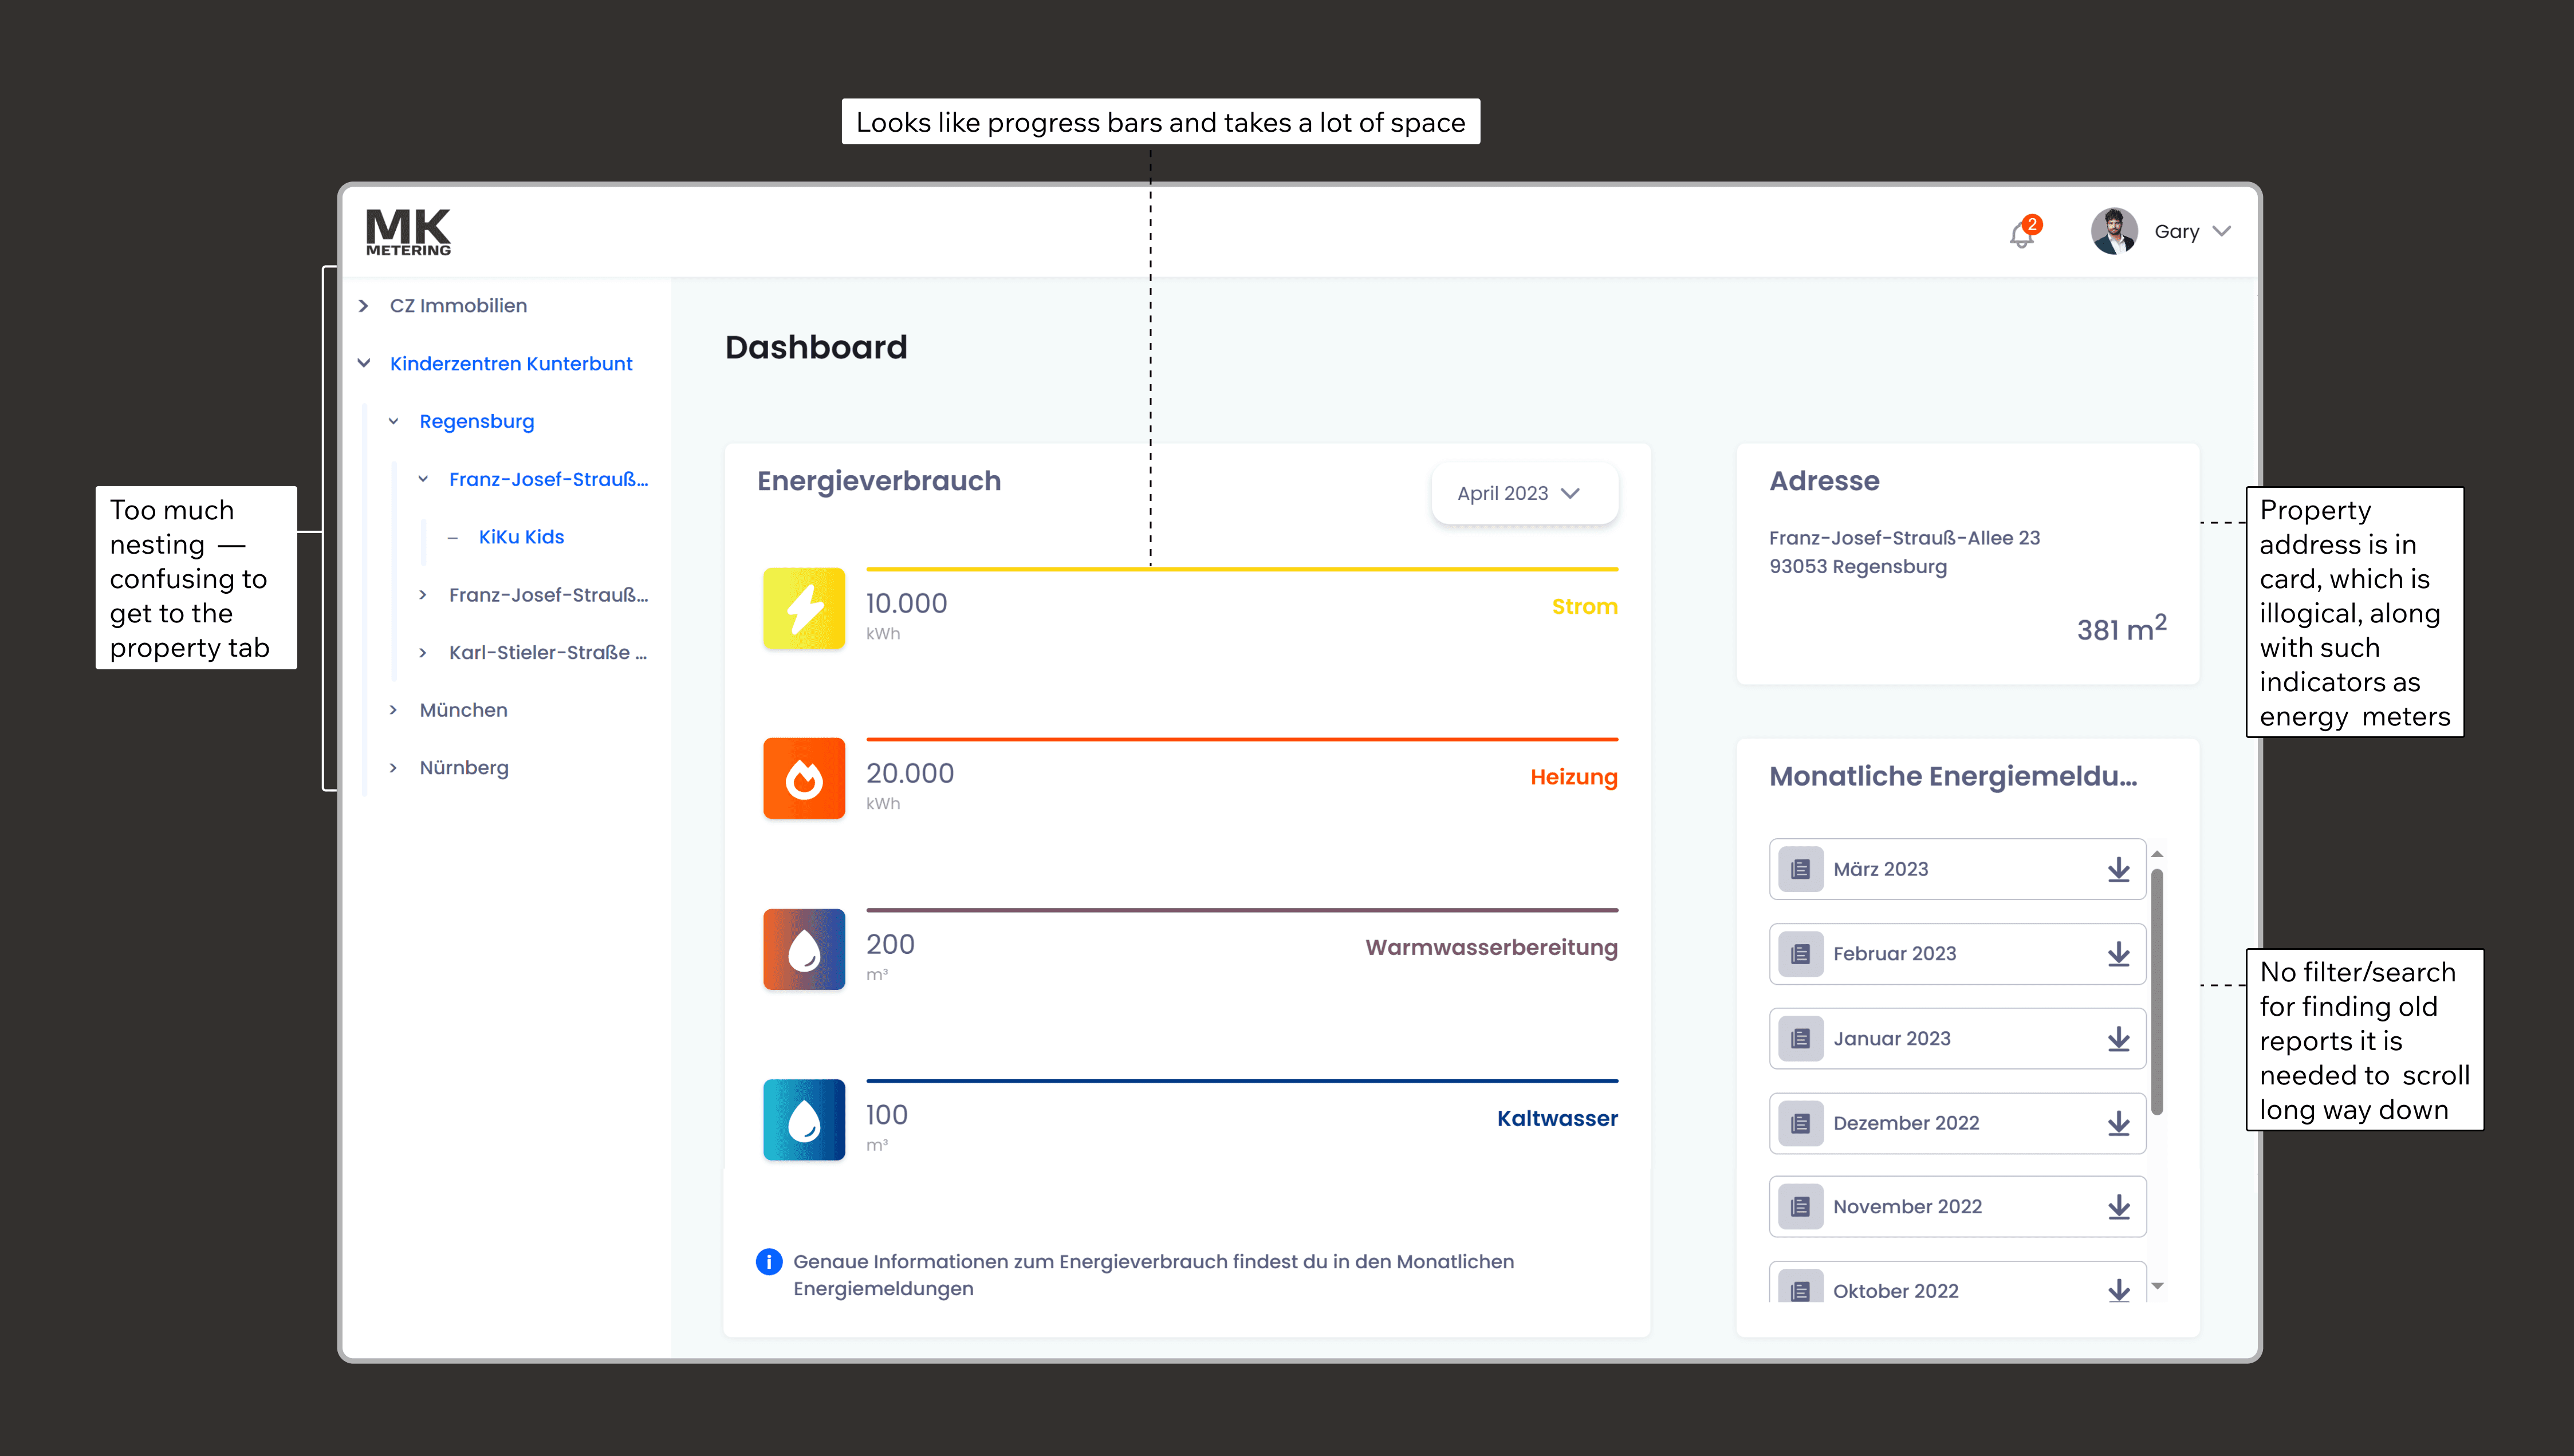Click the reports list scrollbar down arrow
The height and width of the screenshot is (1456, 2574).
(2158, 1287)
